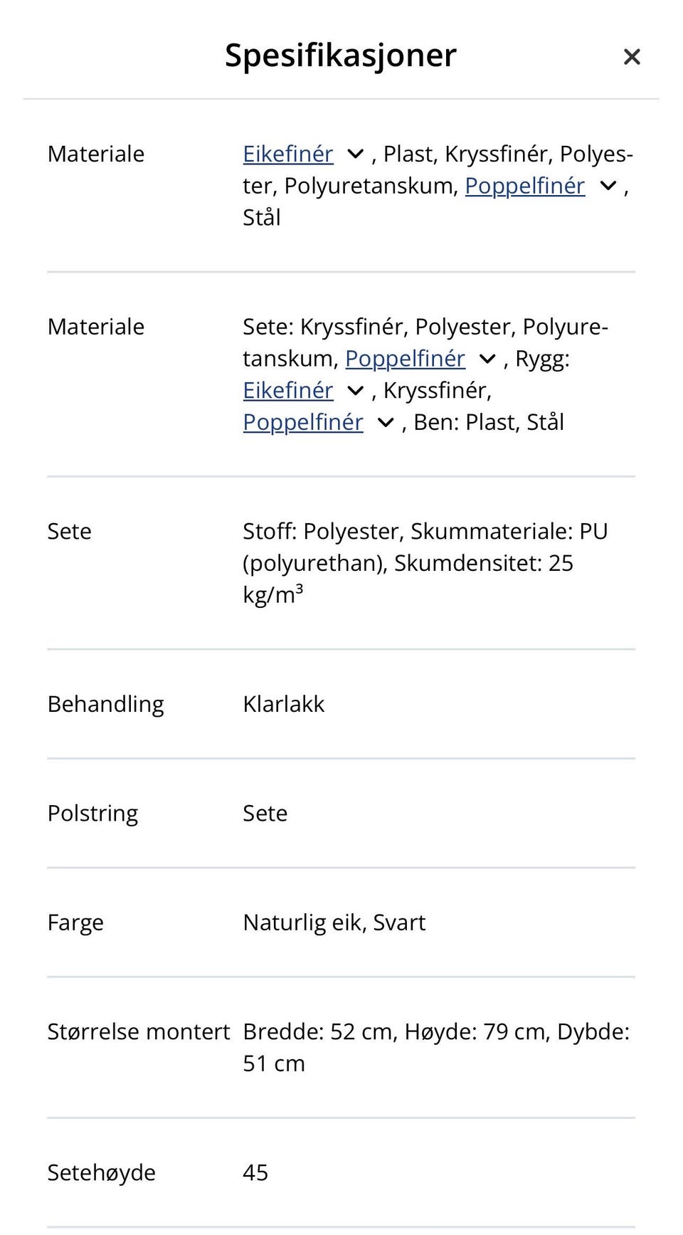Expand chevron preceding Ben: Plast, Stål
Screen dimensions: 683x1235
[x=386, y=423]
